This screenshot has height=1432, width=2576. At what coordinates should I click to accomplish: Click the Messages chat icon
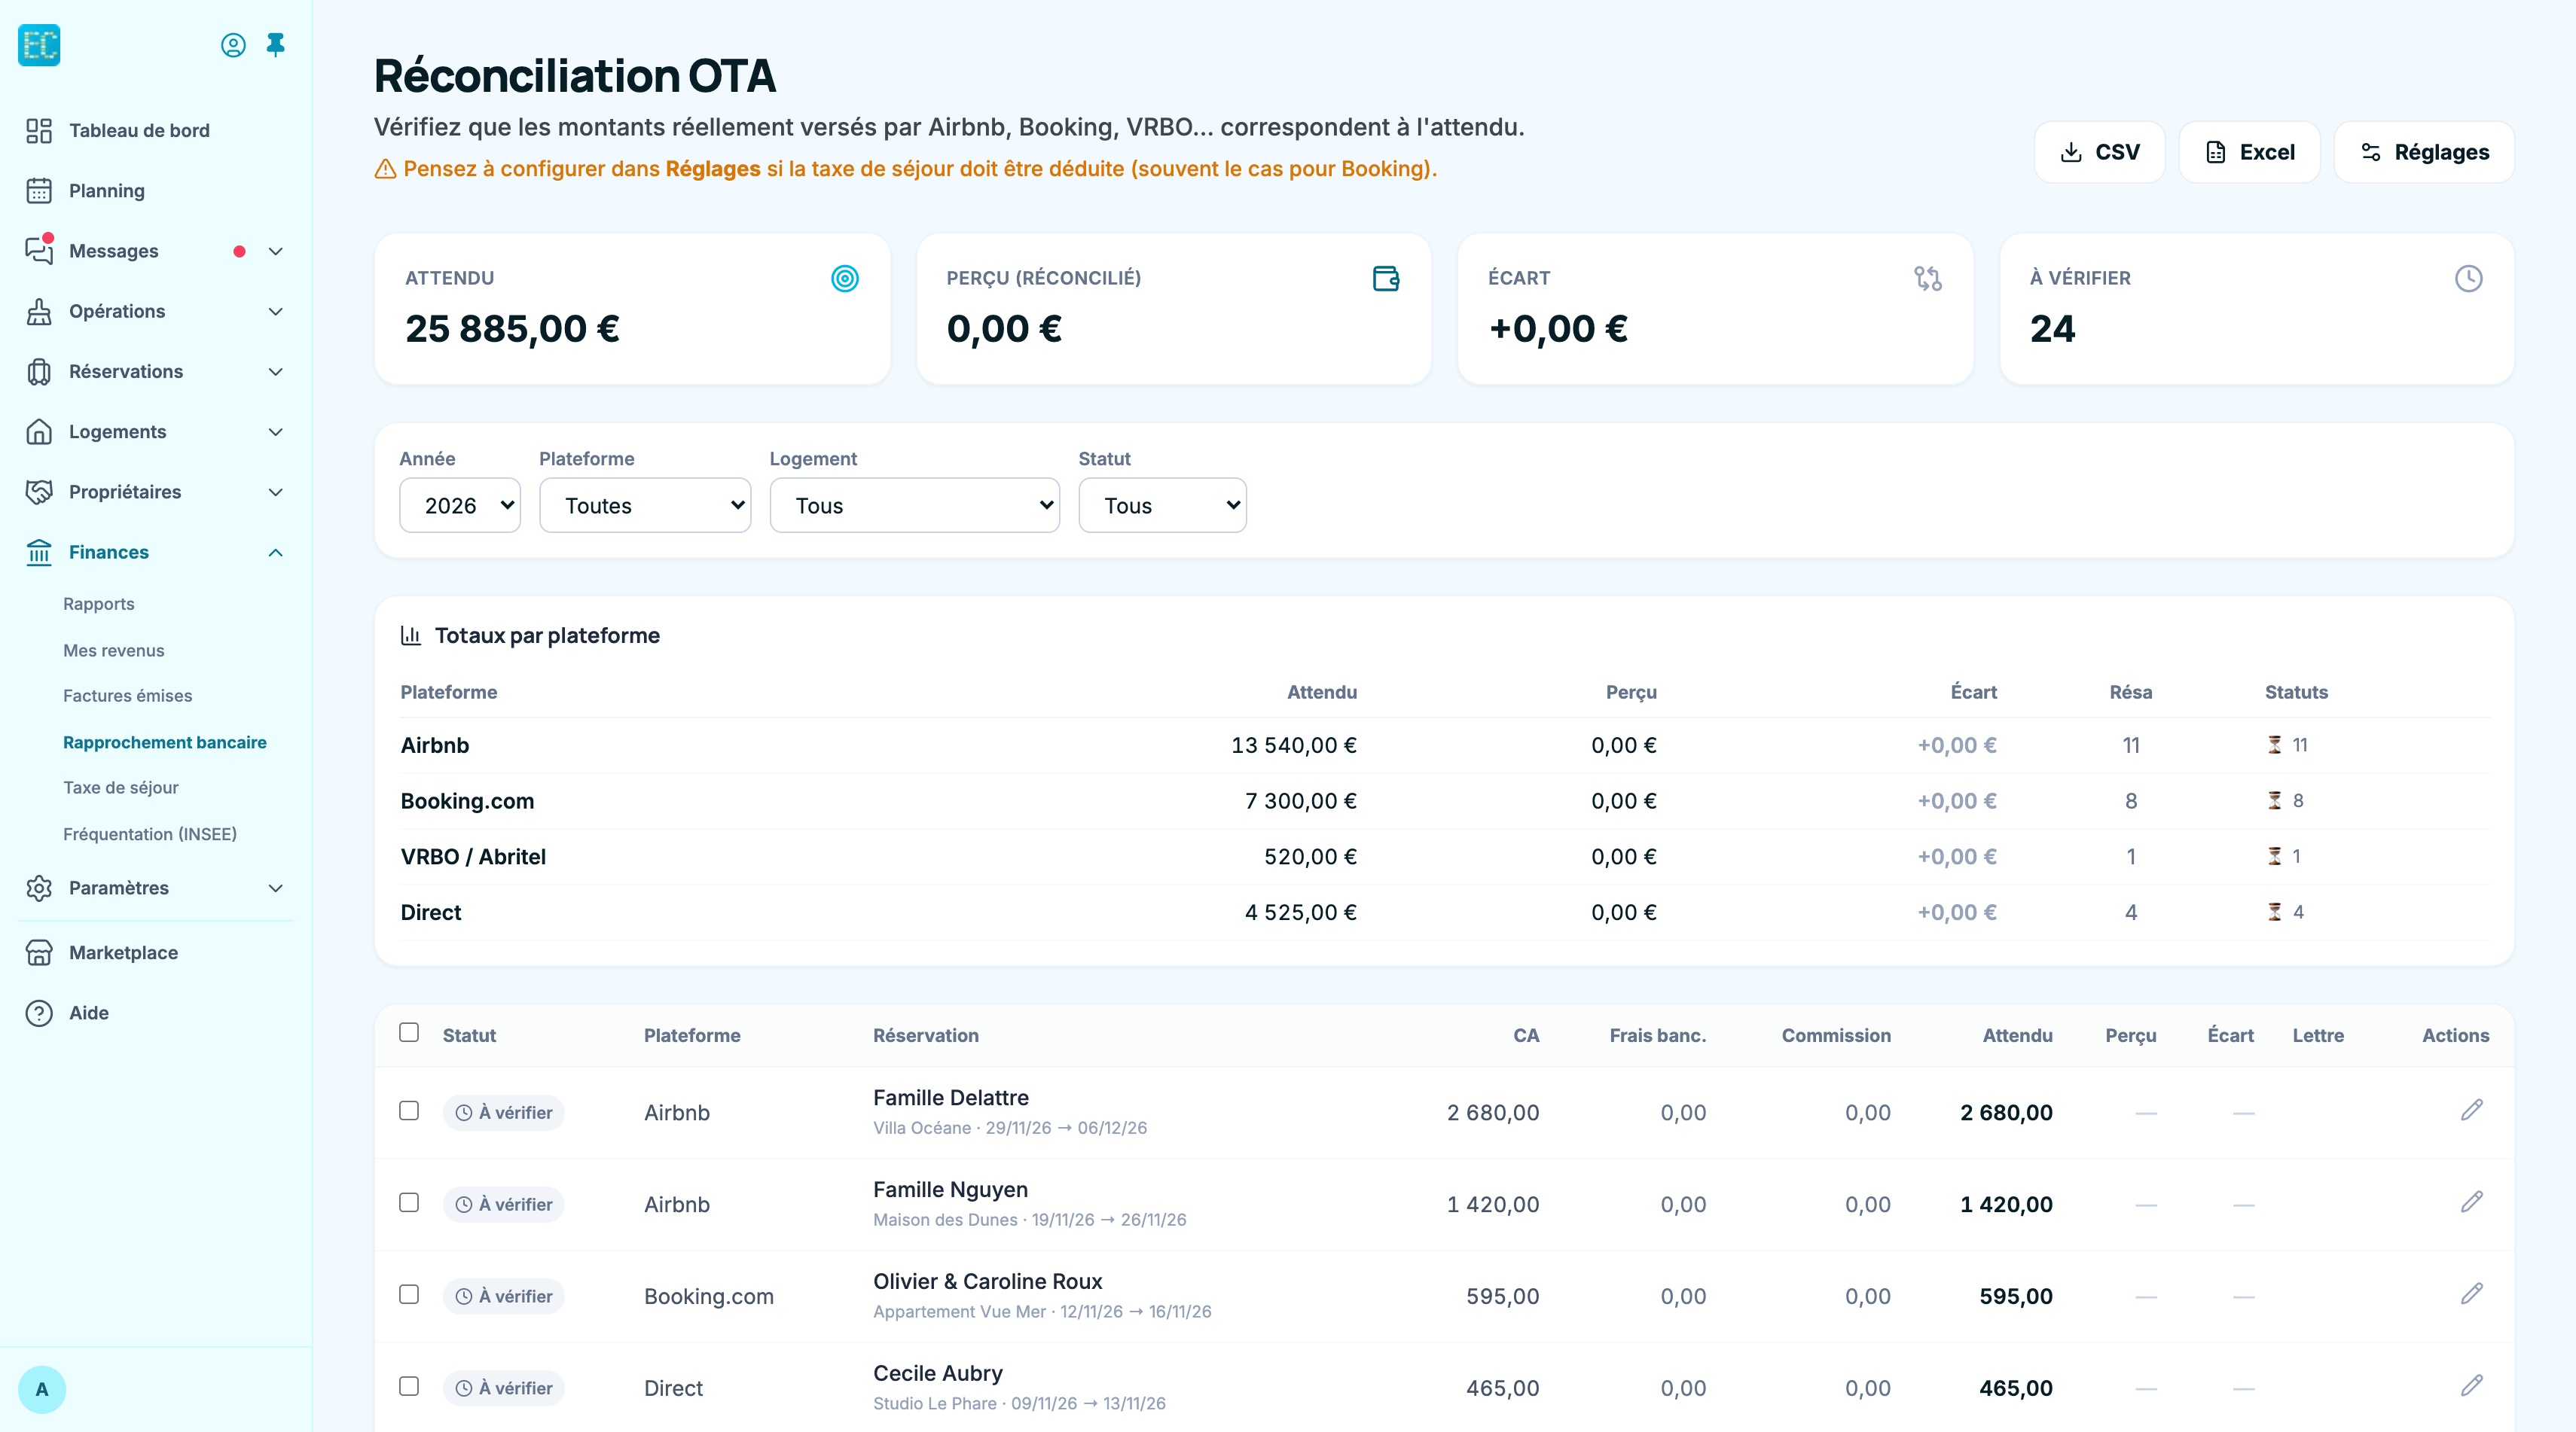tap(39, 251)
